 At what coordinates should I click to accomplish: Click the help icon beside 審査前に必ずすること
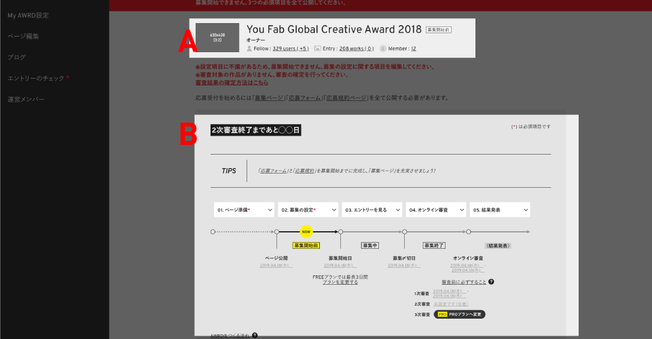pyautogui.click(x=491, y=282)
